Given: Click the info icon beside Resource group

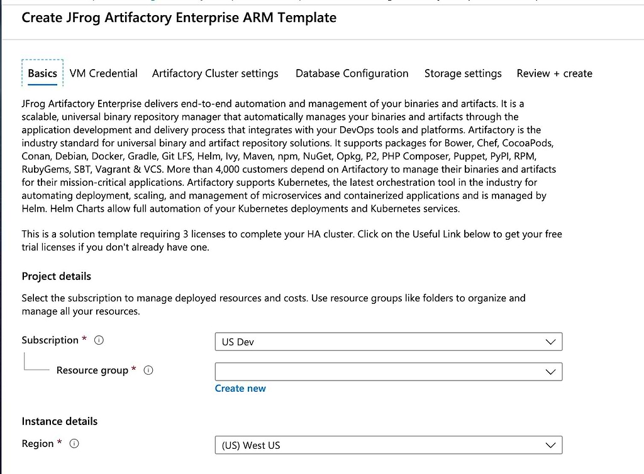Looking at the screenshot, I should click(148, 370).
